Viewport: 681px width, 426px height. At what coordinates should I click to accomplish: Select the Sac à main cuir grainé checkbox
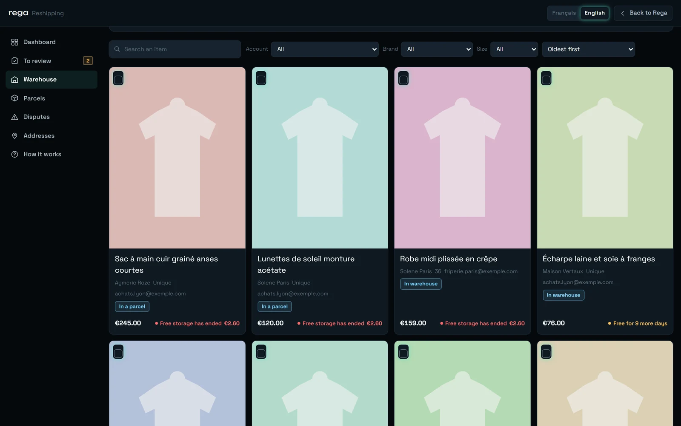click(x=118, y=79)
